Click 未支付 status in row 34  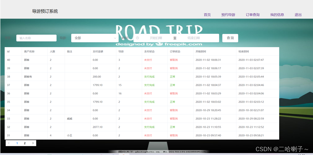pyautogui.click(x=148, y=110)
